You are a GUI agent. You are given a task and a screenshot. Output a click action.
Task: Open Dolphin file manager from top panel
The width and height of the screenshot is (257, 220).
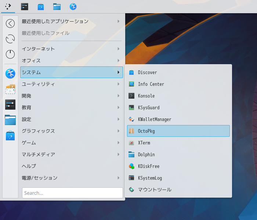point(57,7)
